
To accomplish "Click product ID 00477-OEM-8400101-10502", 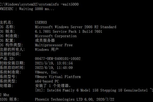I will point(58,59).
